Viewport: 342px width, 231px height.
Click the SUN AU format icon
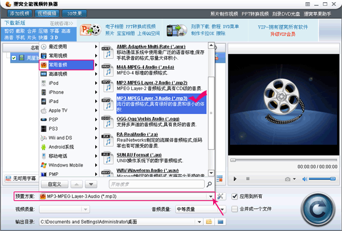[x=107, y=157]
